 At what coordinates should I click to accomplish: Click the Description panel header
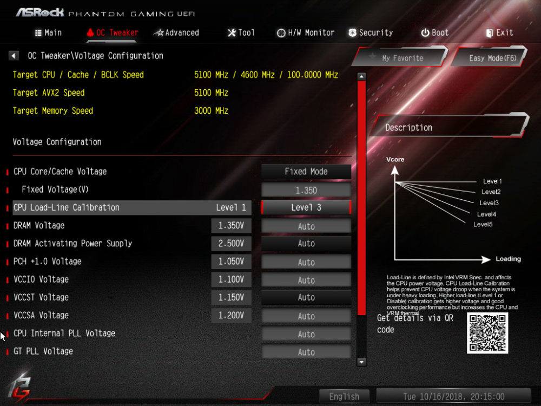pos(448,126)
